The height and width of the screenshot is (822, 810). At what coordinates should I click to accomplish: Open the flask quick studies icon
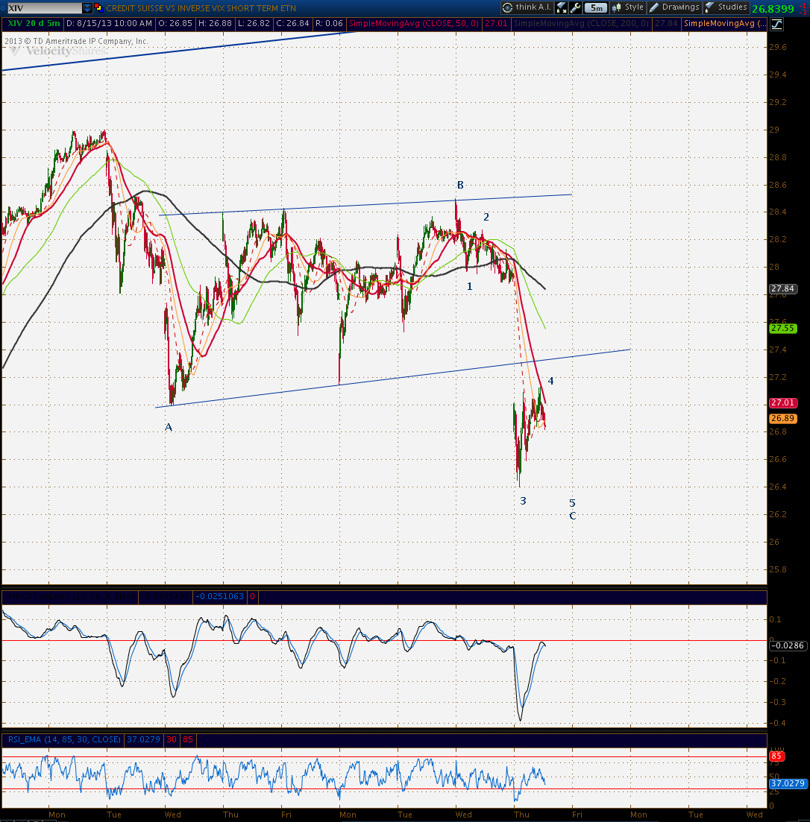click(562, 7)
